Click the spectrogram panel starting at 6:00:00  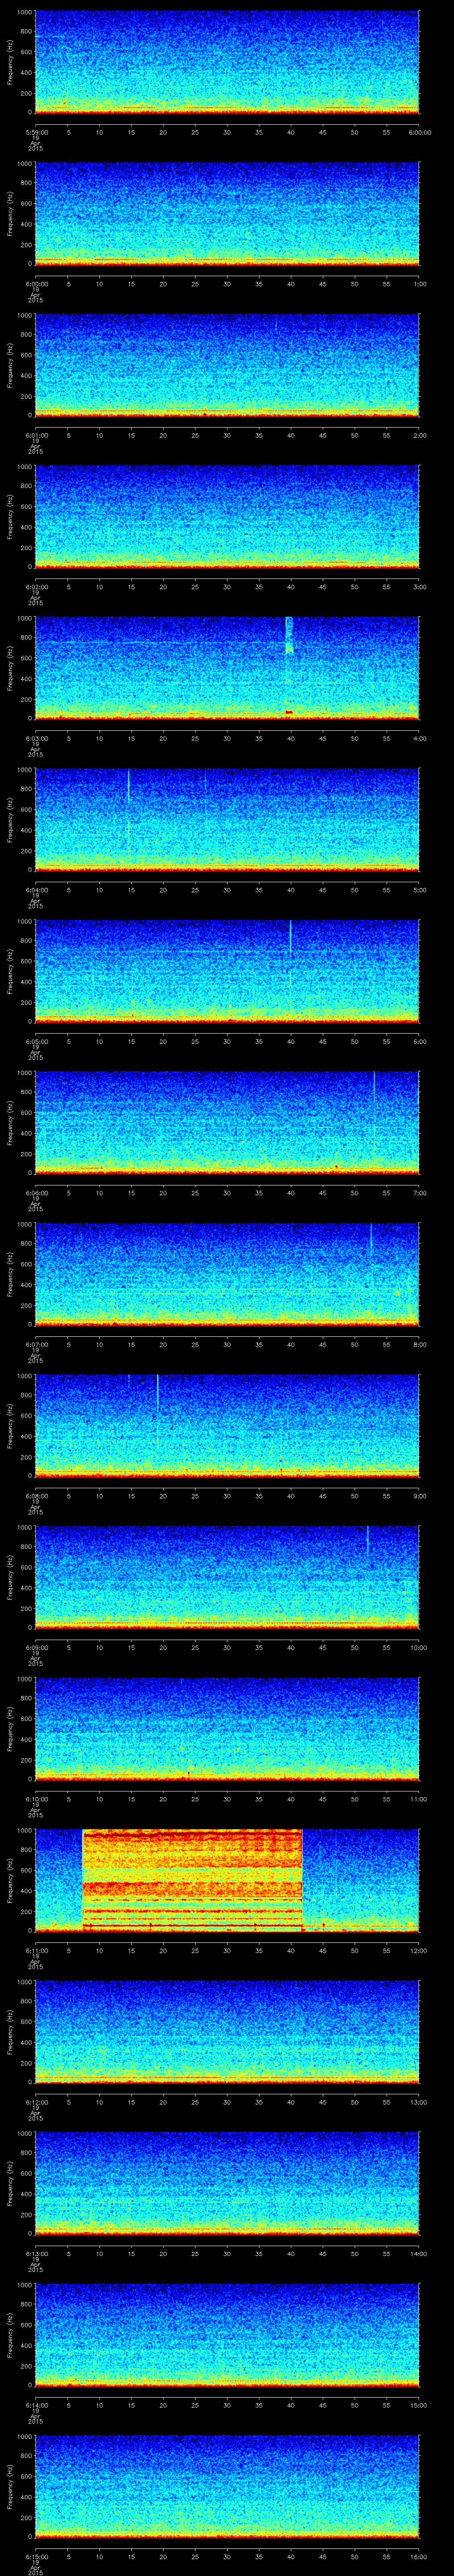[x=227, y=213]
